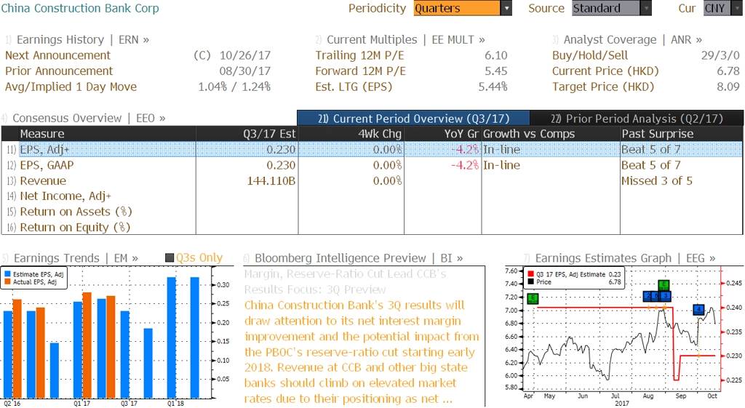Click the 5.44% Est. LTG value
This screenshot has width=745, height=408.
point(493,87)
